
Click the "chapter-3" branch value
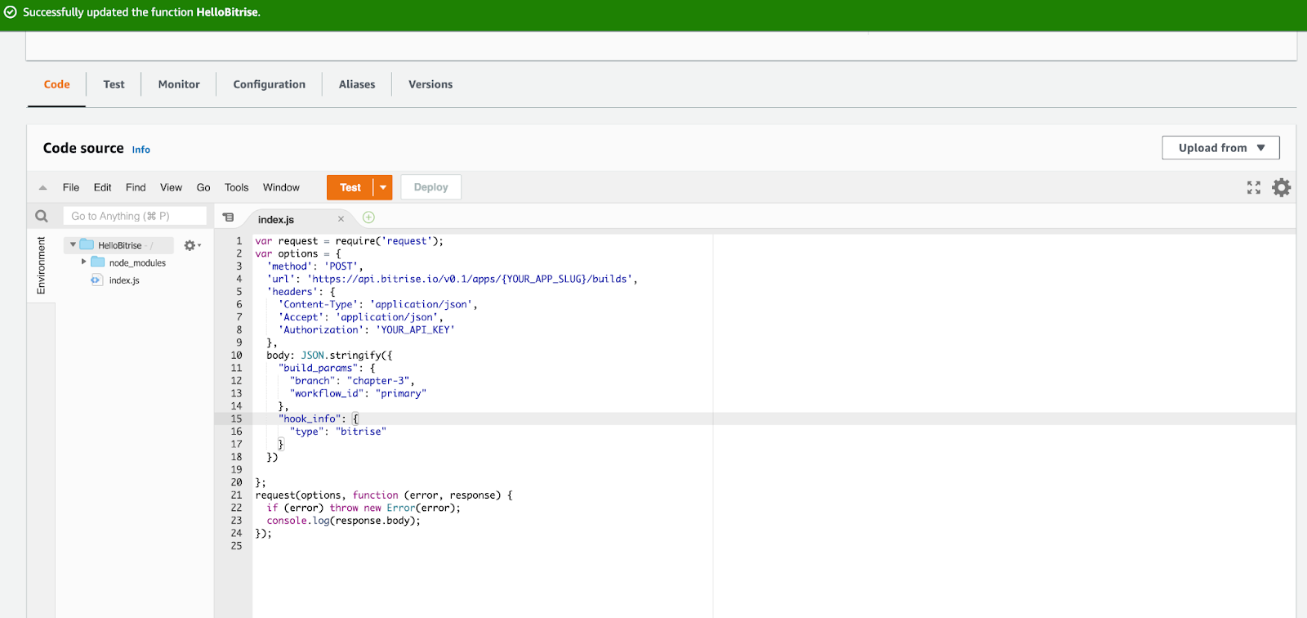click(x=378, y=380)
